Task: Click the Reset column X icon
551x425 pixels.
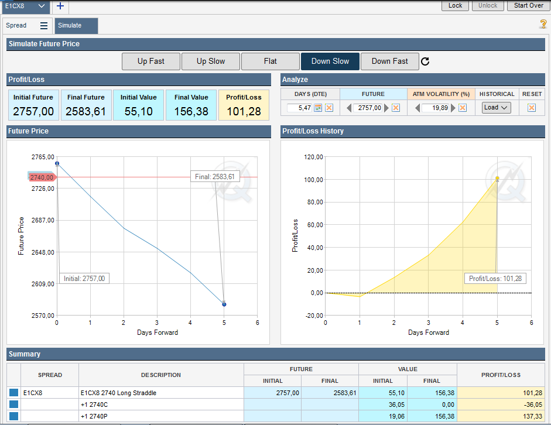Action: pyautogui.click(x=531, y=108)
